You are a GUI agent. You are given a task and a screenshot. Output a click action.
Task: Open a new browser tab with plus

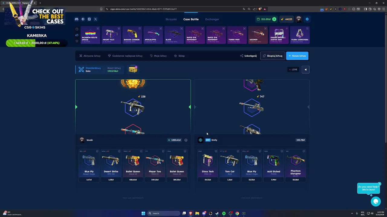(40, 3)
